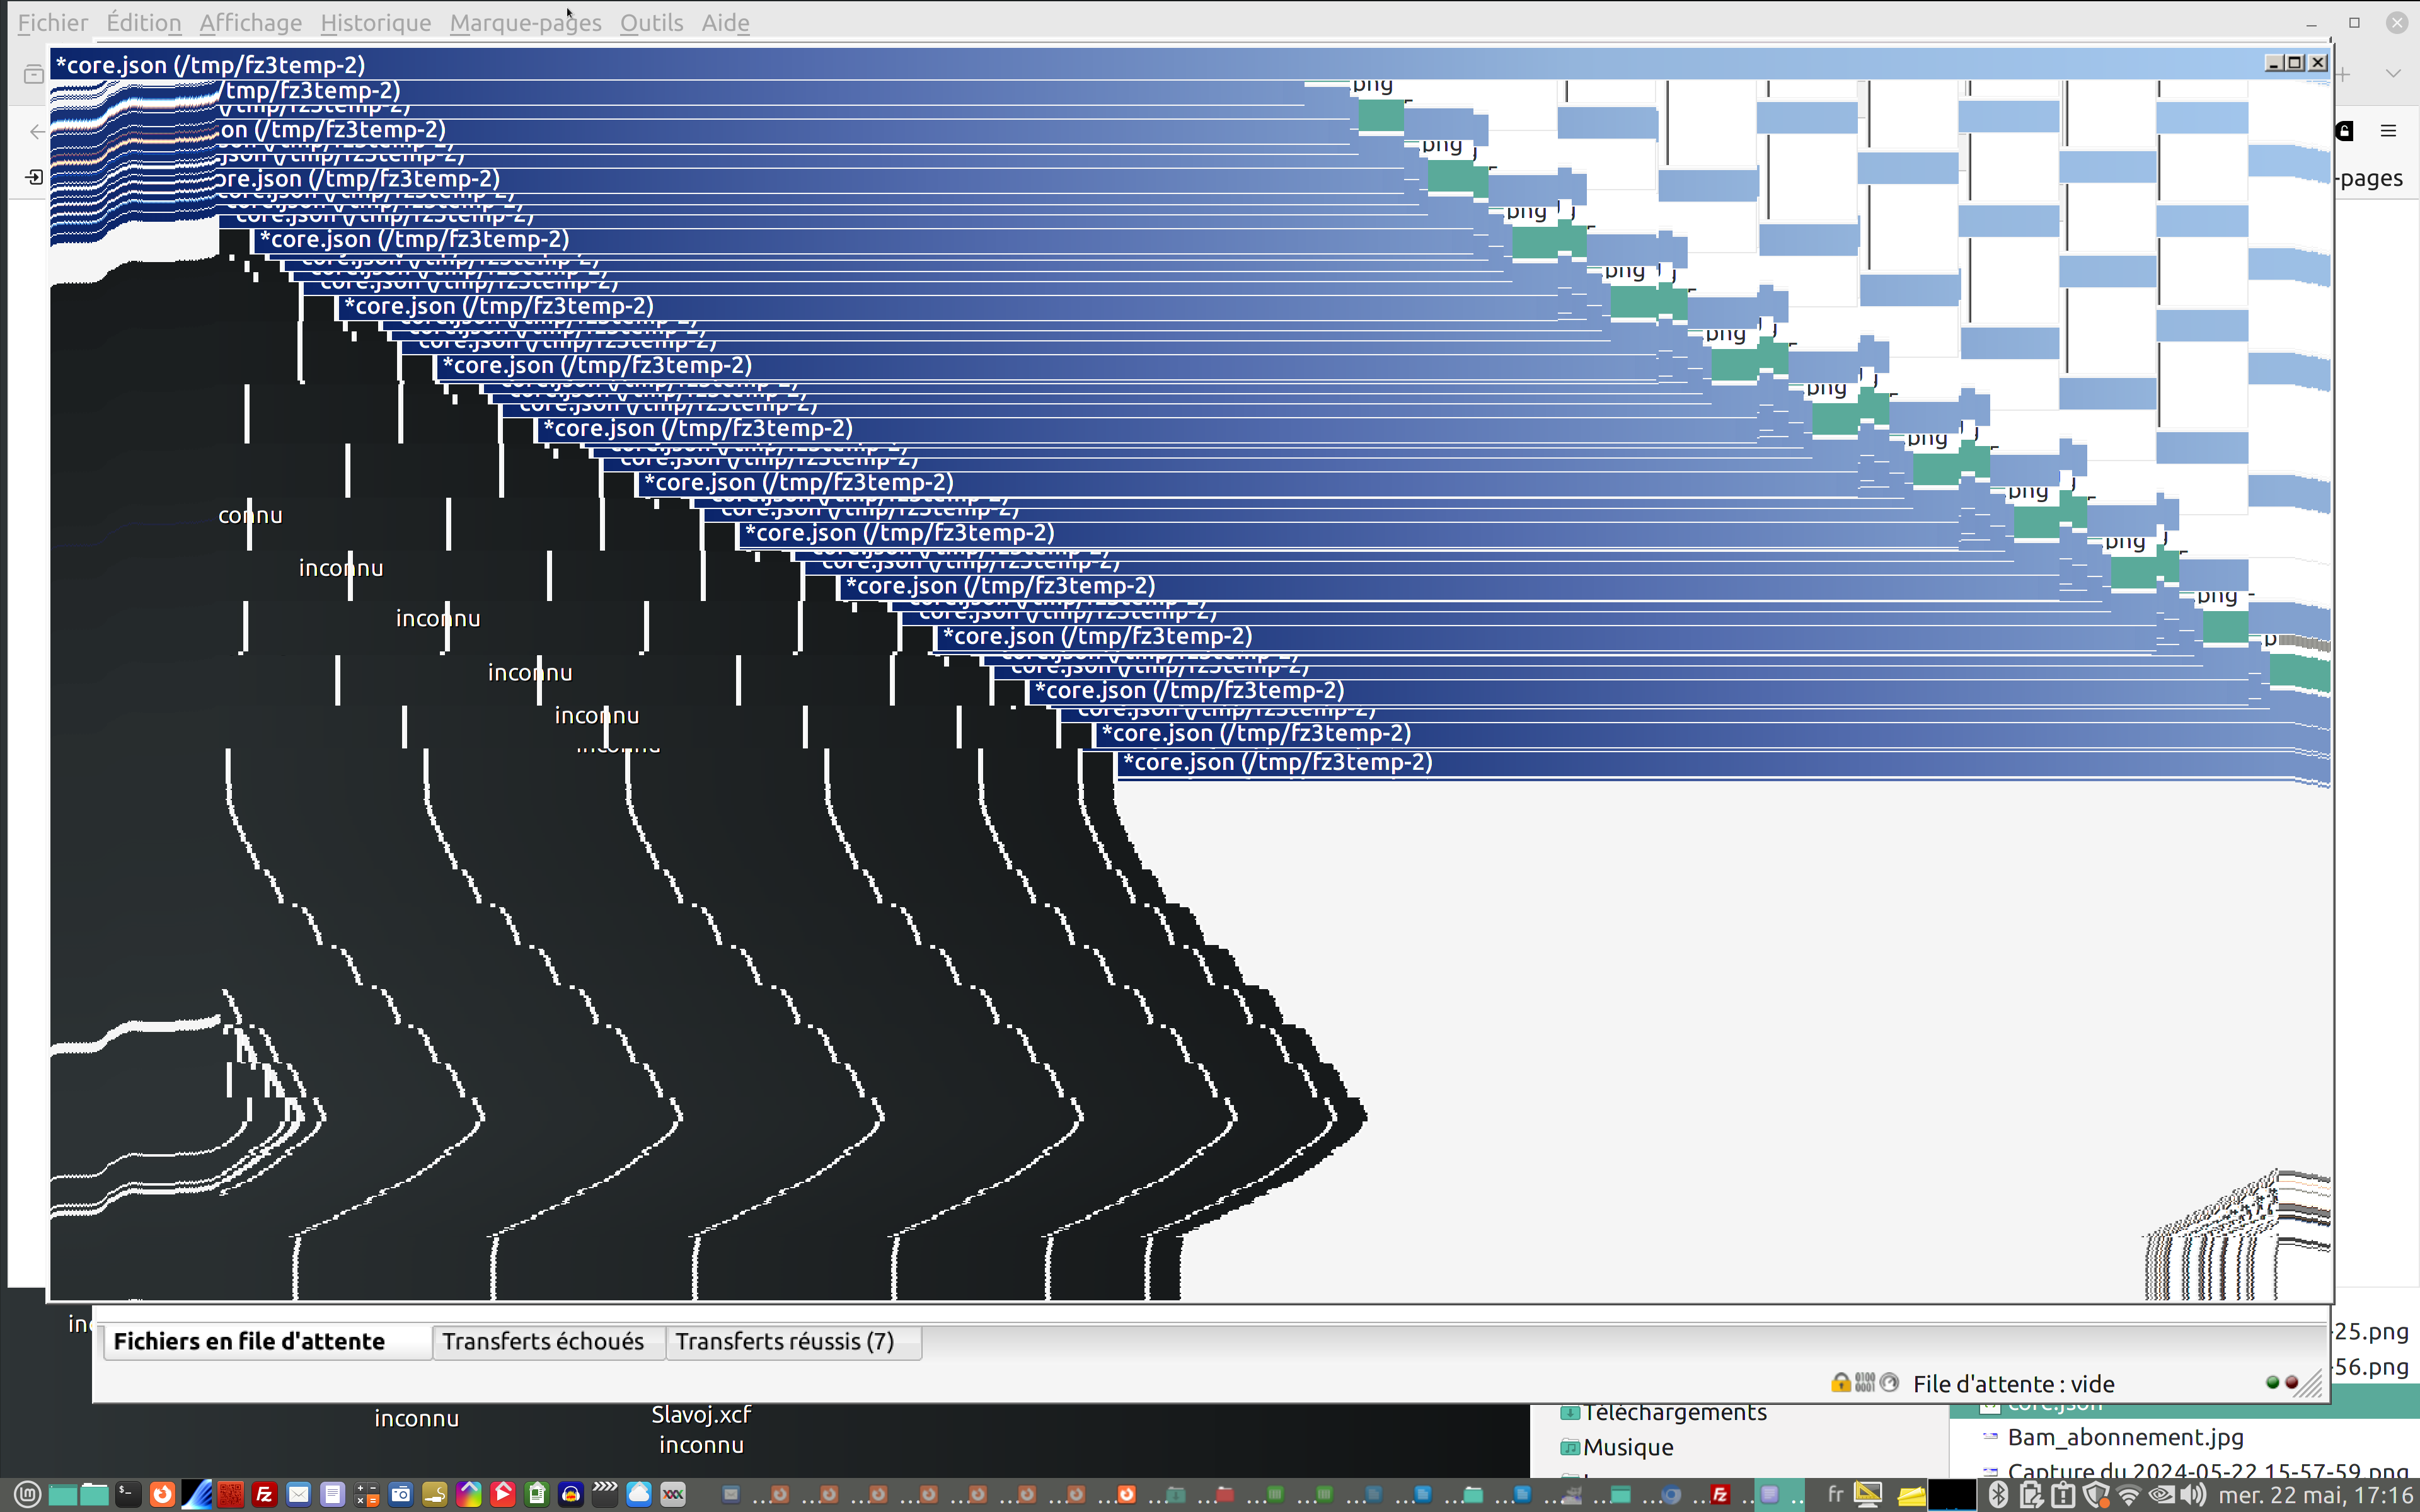
Task: Switch to Transferts échoués tab
Action: pos(543,1341)
